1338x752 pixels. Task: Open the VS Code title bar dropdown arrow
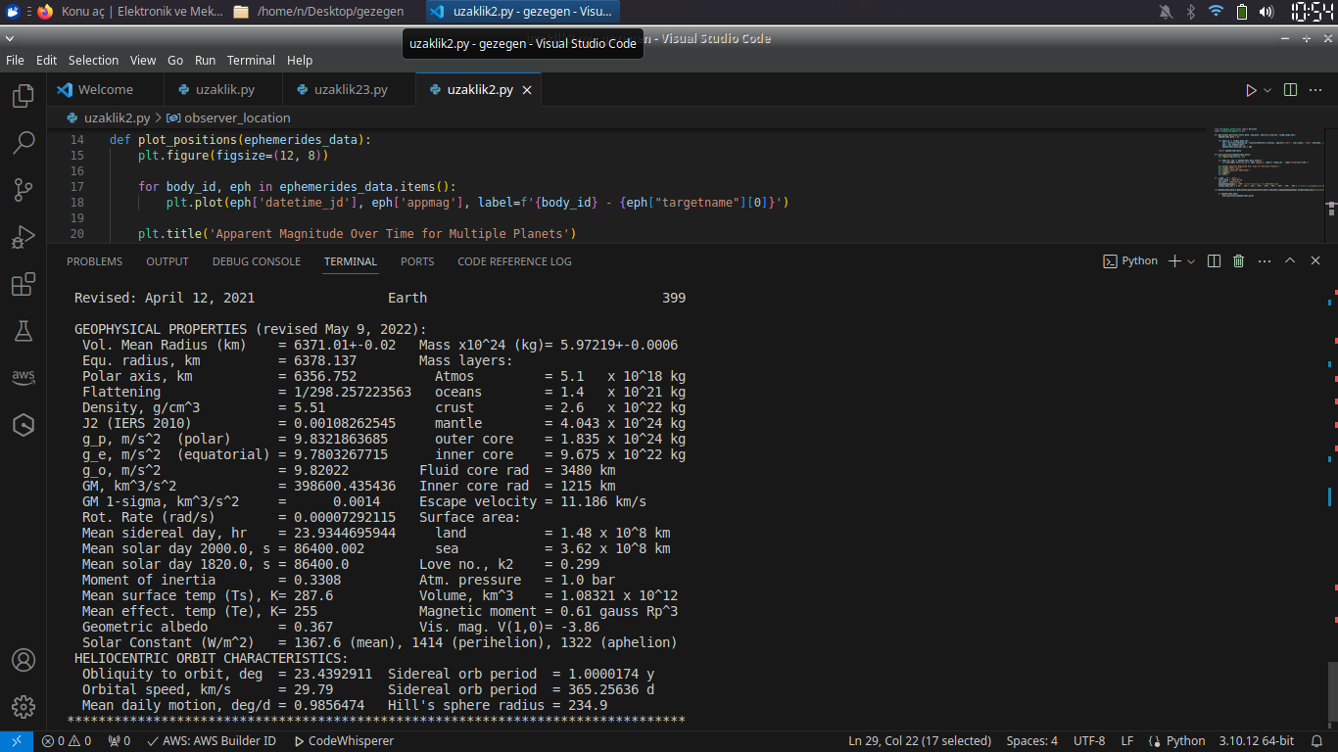[9, 38]
